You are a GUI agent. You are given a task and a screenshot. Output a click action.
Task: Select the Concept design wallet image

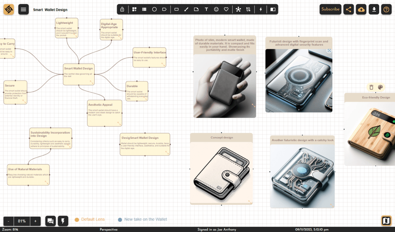pyautogui.click(x=221, y=172)
